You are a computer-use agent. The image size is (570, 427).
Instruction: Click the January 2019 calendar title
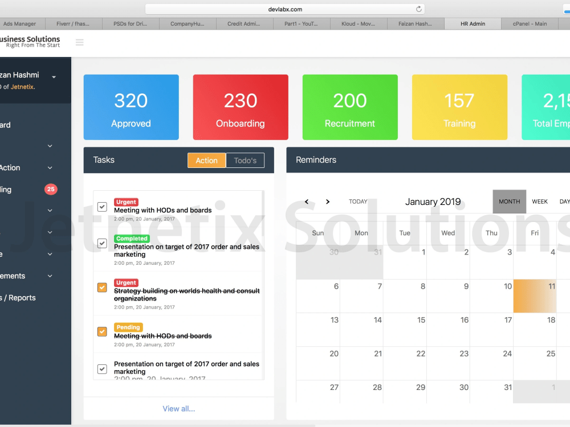point(433,202)
